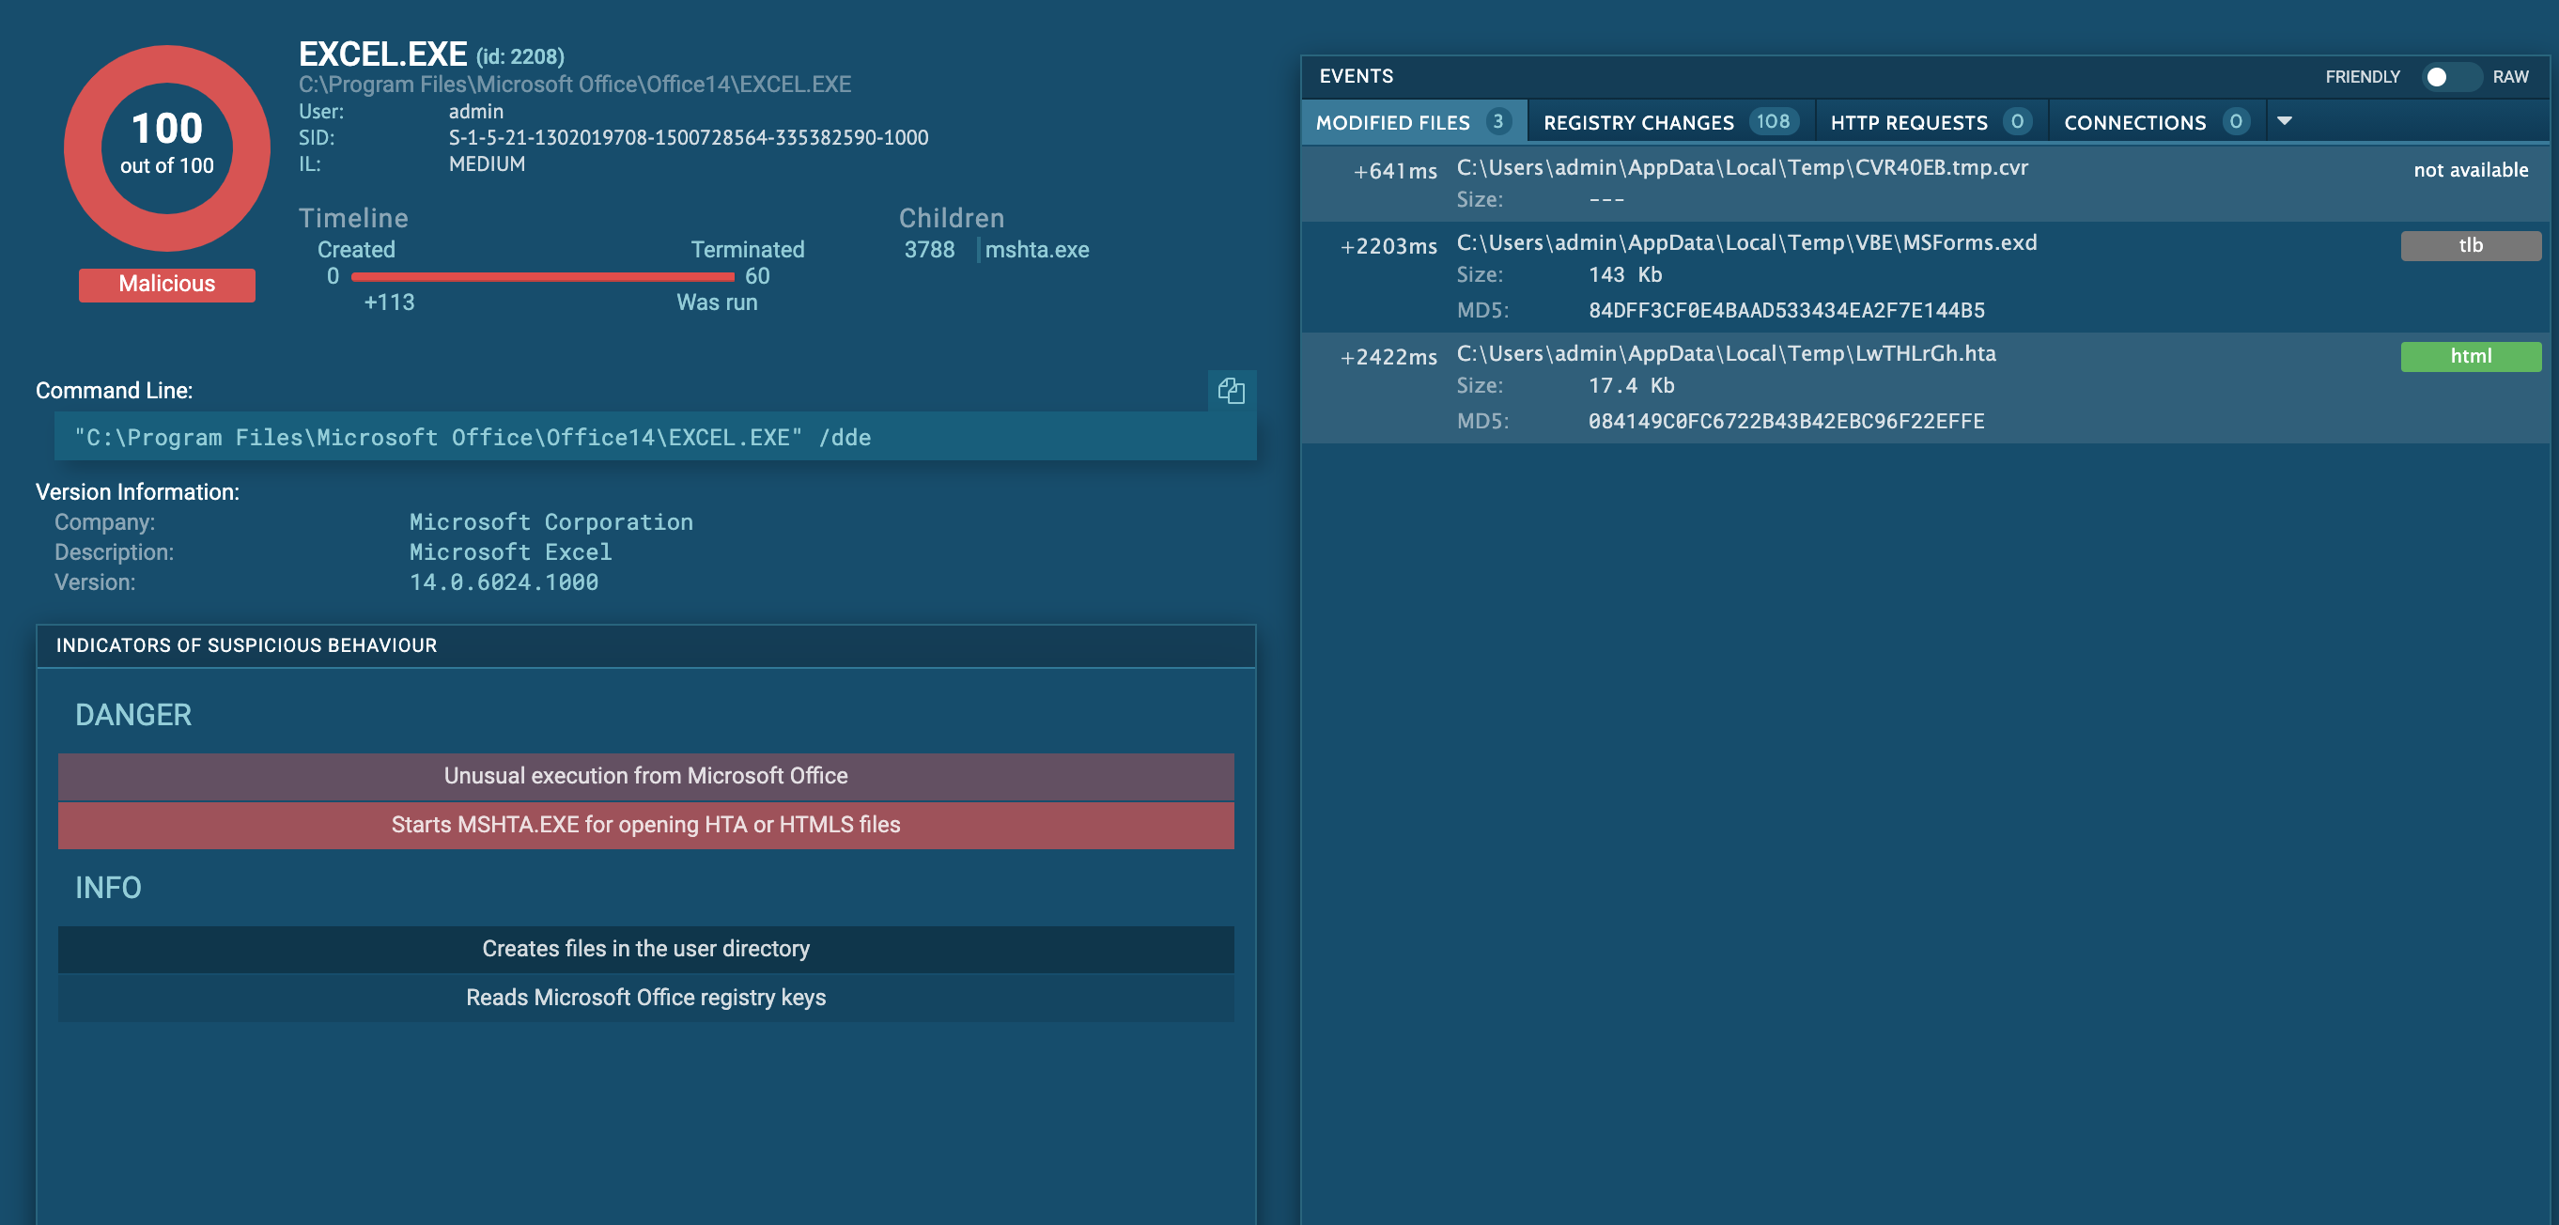
Task: Open the HTTP Requests tab
Action: [x=1930, y=122]
